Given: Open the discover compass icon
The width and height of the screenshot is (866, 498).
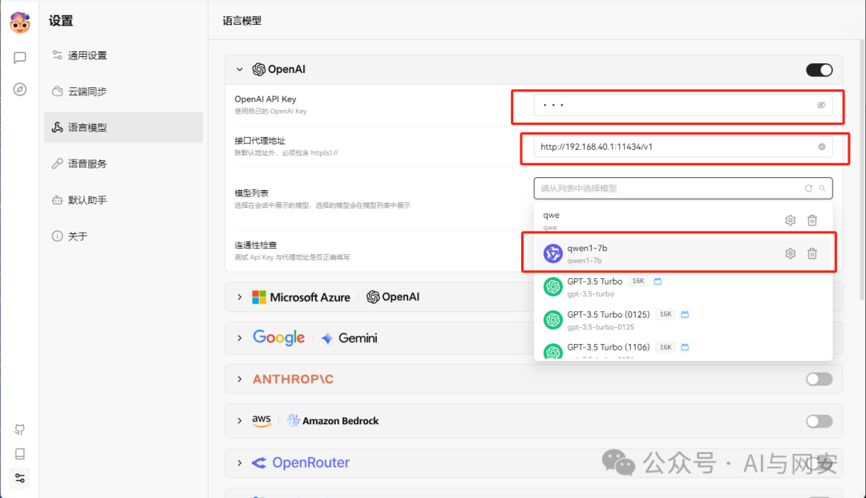Looking at the screenshot, I should pos(20,90).
